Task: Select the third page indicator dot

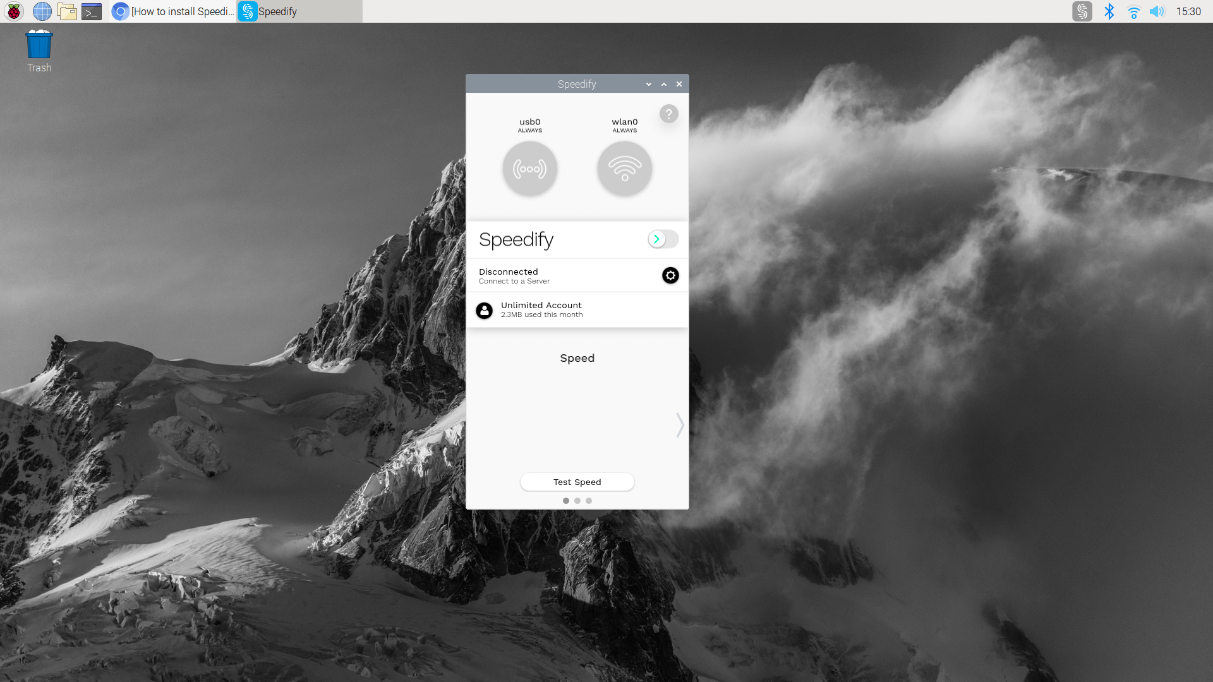Action: point(589,501)
